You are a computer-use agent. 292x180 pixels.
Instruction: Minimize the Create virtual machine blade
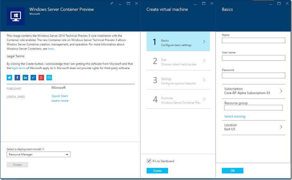(195, 4)
